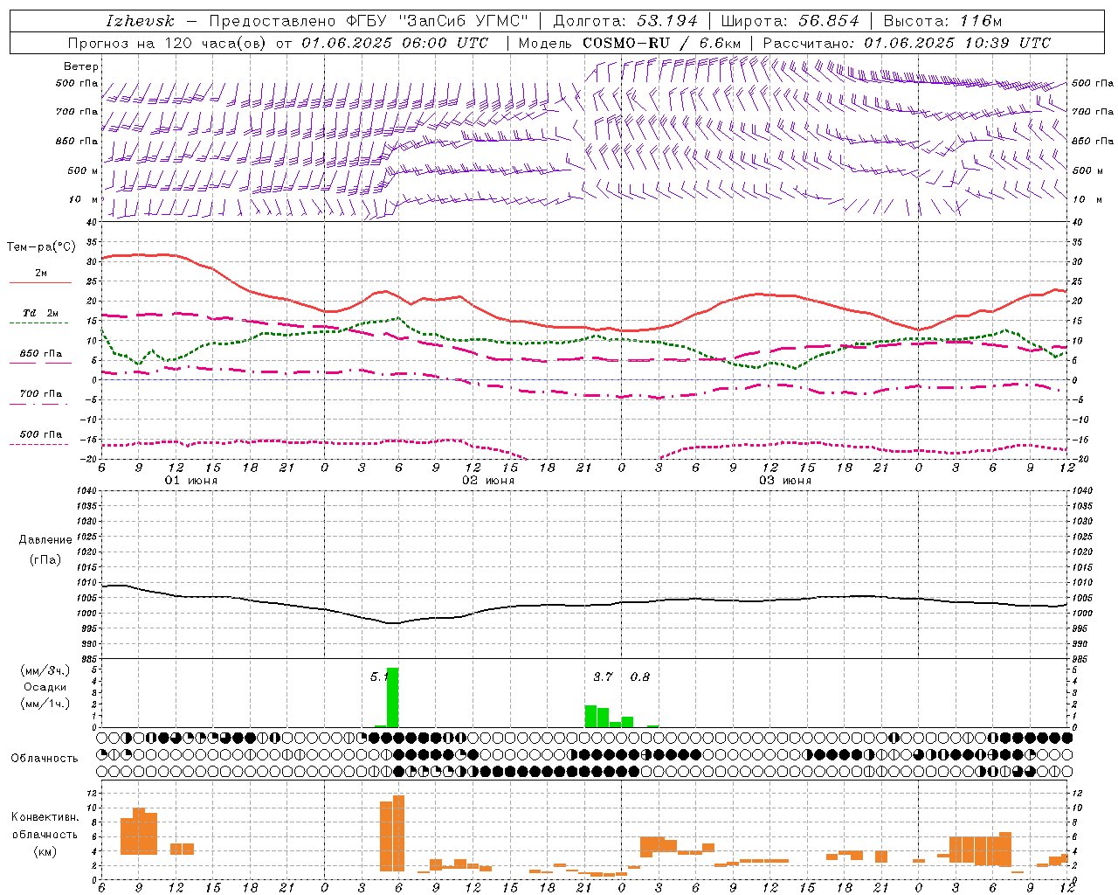
Task: Click precipitation value '5.1'
Action: coord(378,676)
